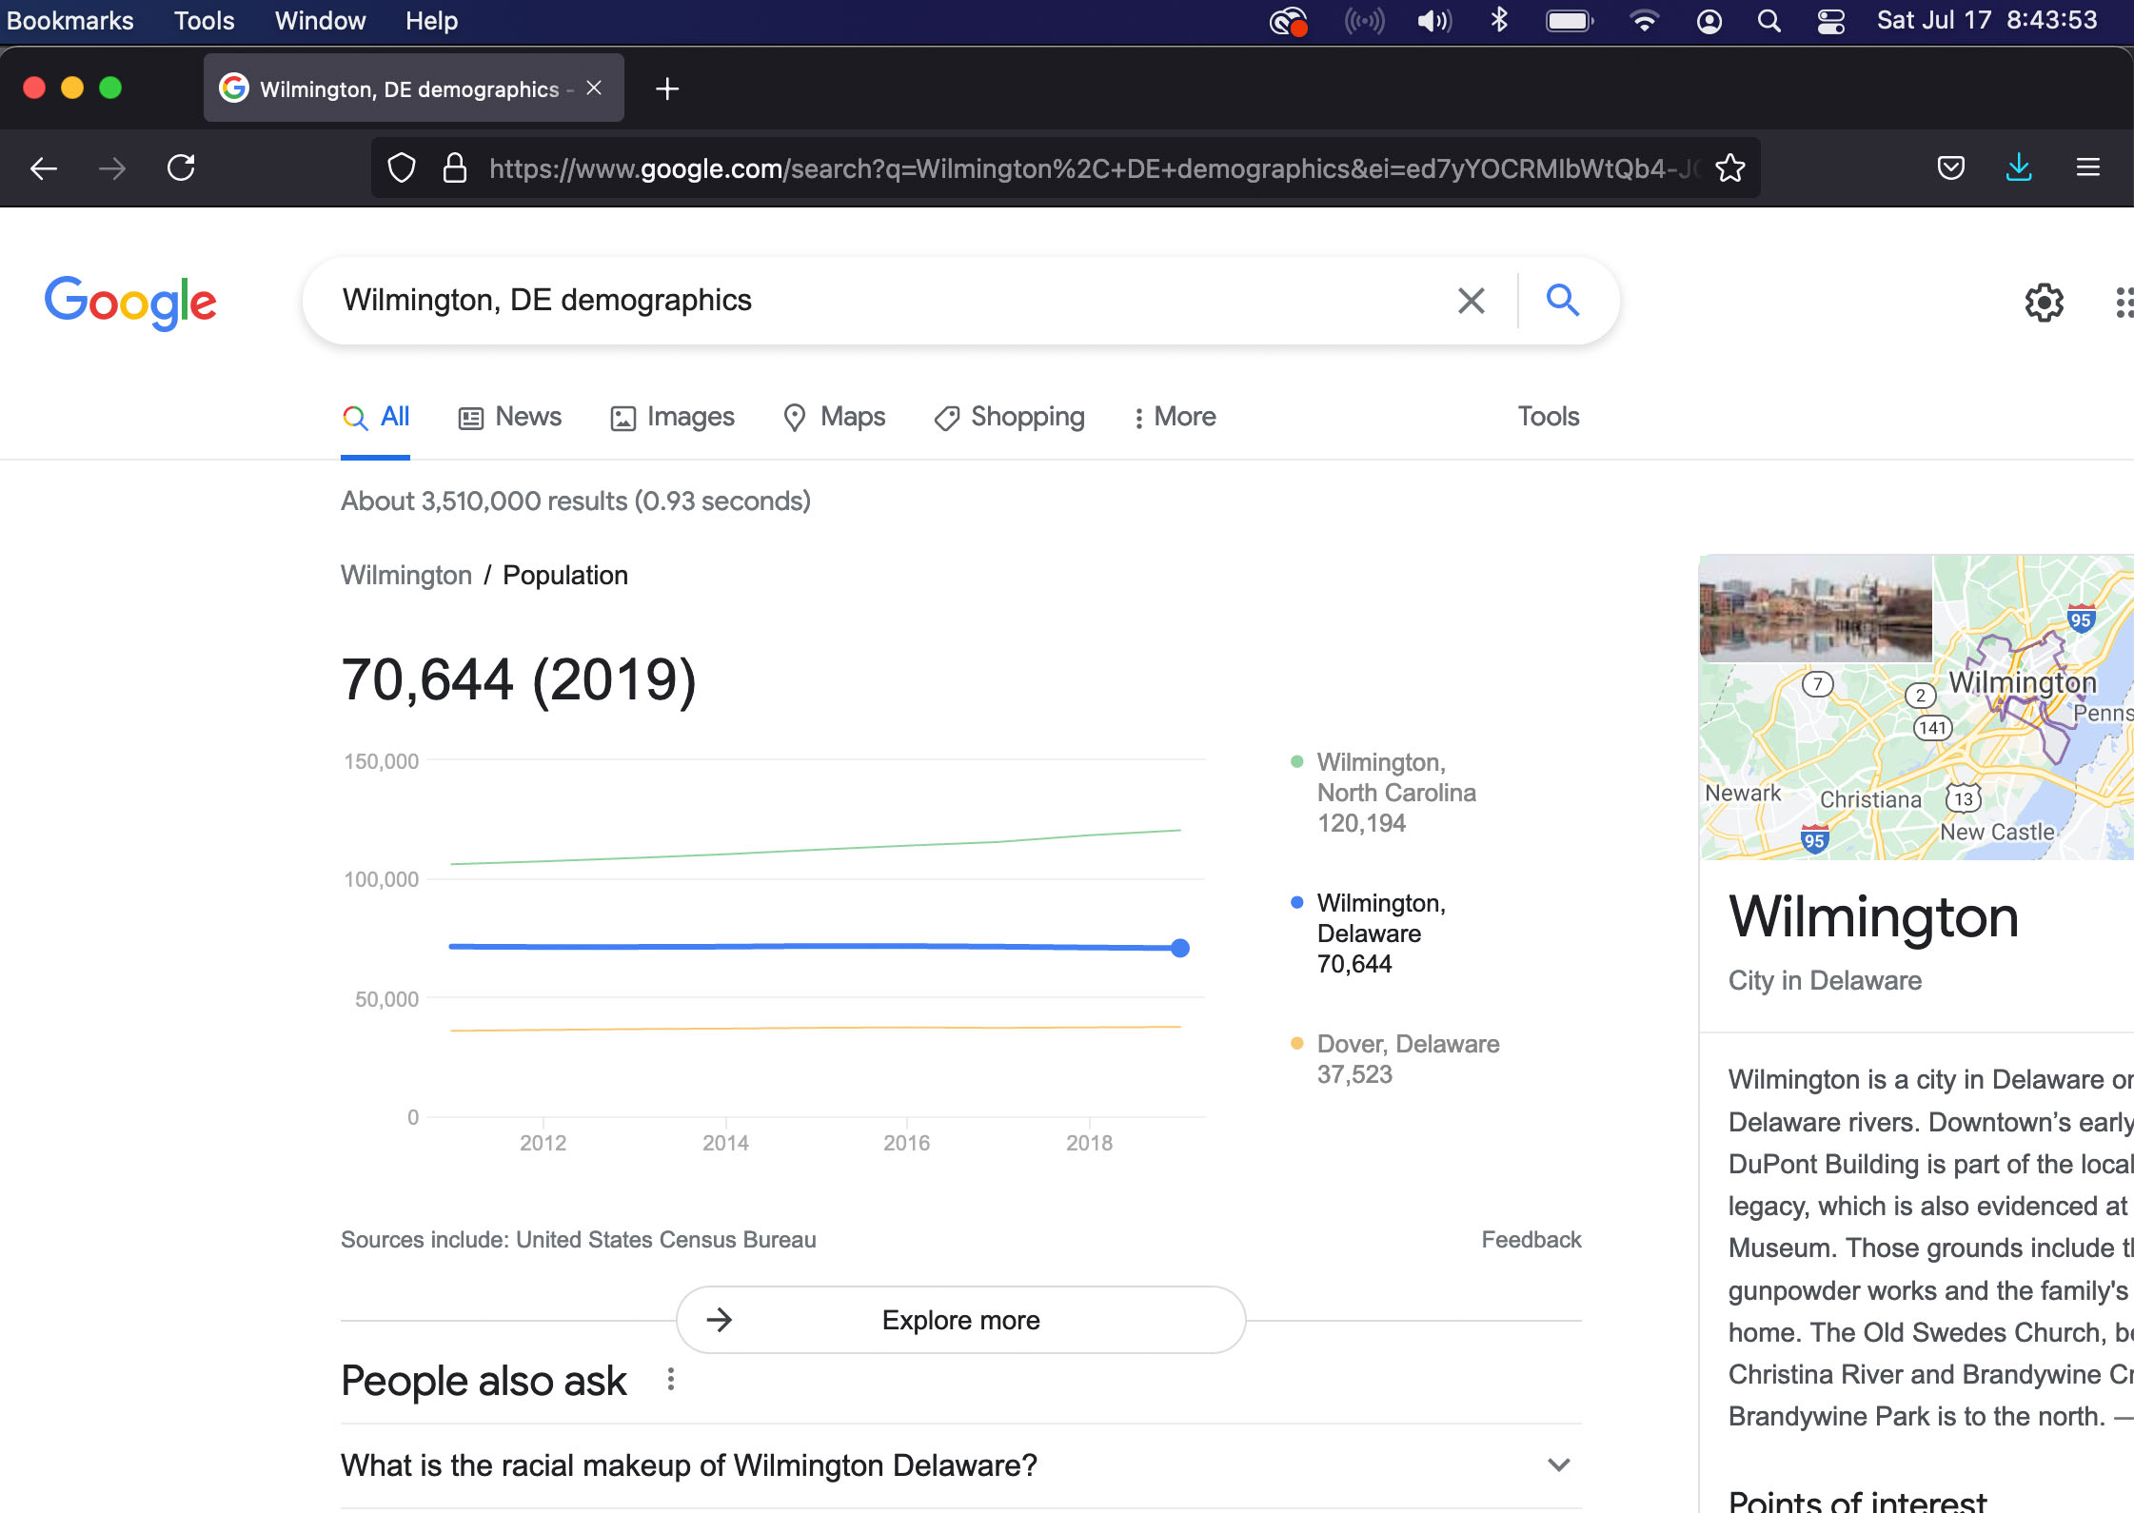The width and height of the screenshot is (2134, 1513).
Task: Switch to the Shopping tab
Action: [x=1010, y=417]
